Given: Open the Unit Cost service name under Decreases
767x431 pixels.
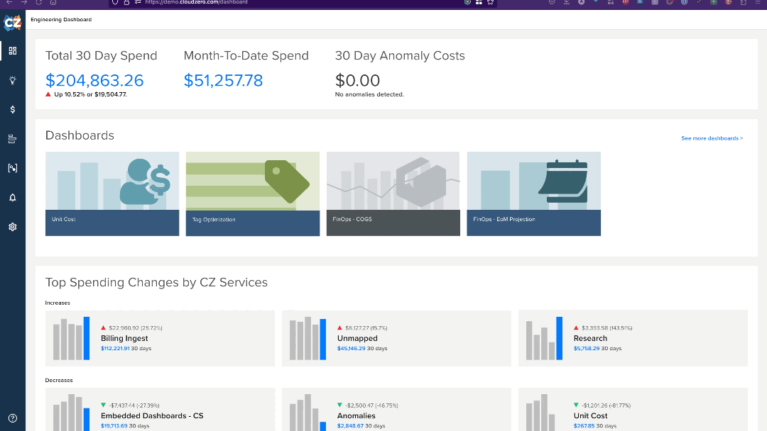Looking at the screenshot, I should (590, 416).
